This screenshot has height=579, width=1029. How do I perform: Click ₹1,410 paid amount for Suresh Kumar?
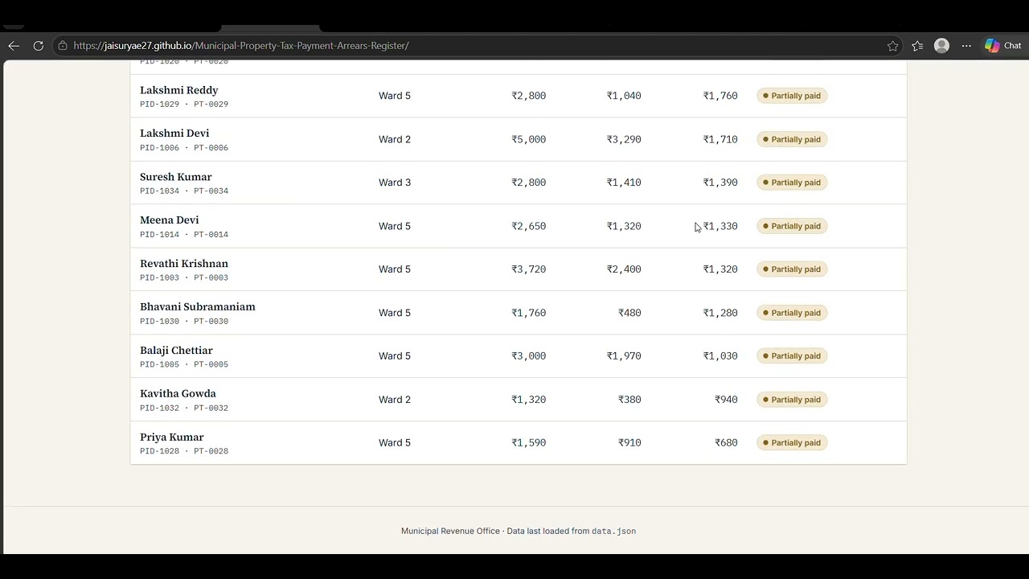[624, 183]
